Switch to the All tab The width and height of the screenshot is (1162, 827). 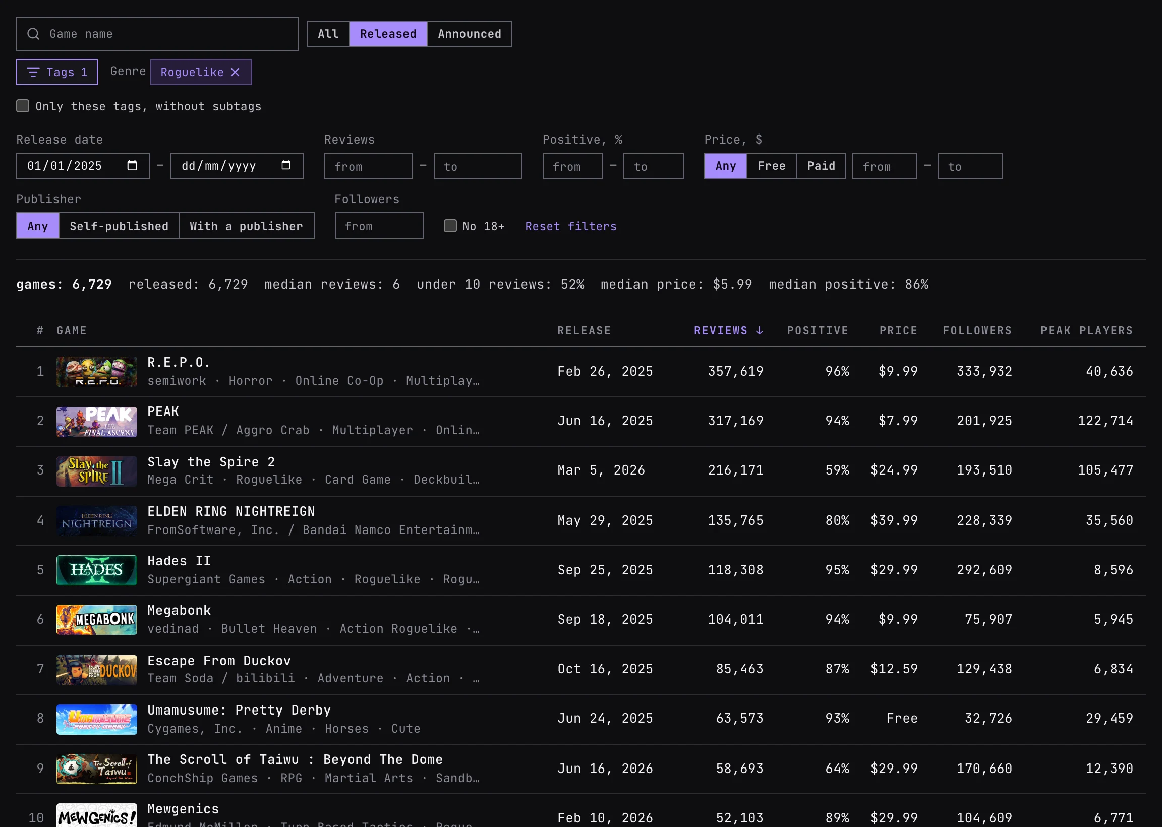point(328,34)
